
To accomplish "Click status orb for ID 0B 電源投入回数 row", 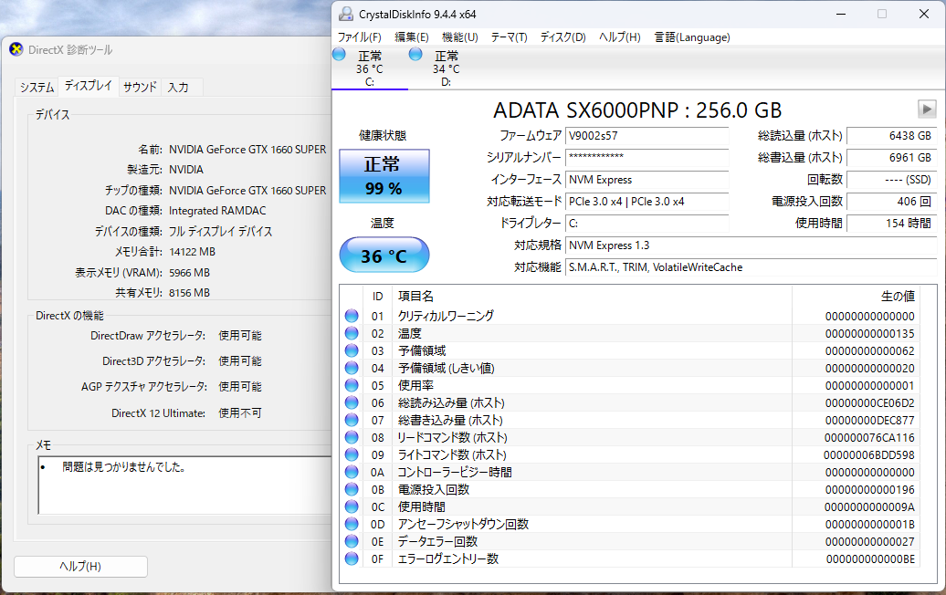I will pyautogui.click(x=352, y=489).
